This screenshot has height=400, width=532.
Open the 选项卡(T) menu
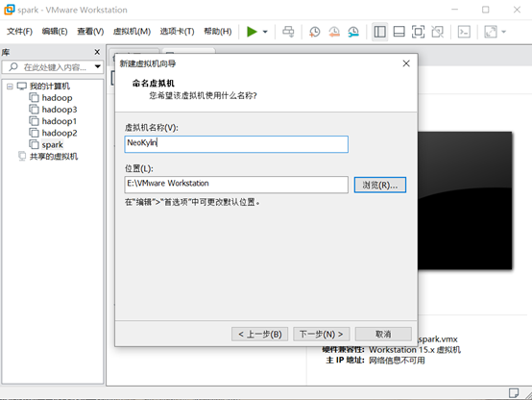click(x=177, y=32)
